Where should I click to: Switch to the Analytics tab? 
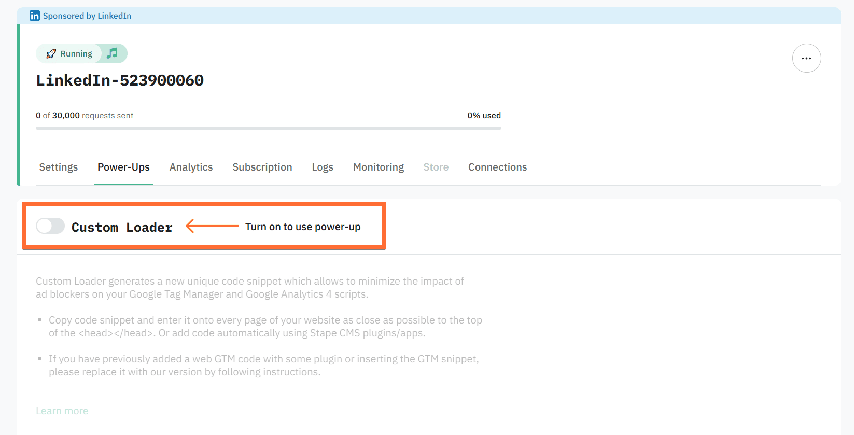coord(191,167)
